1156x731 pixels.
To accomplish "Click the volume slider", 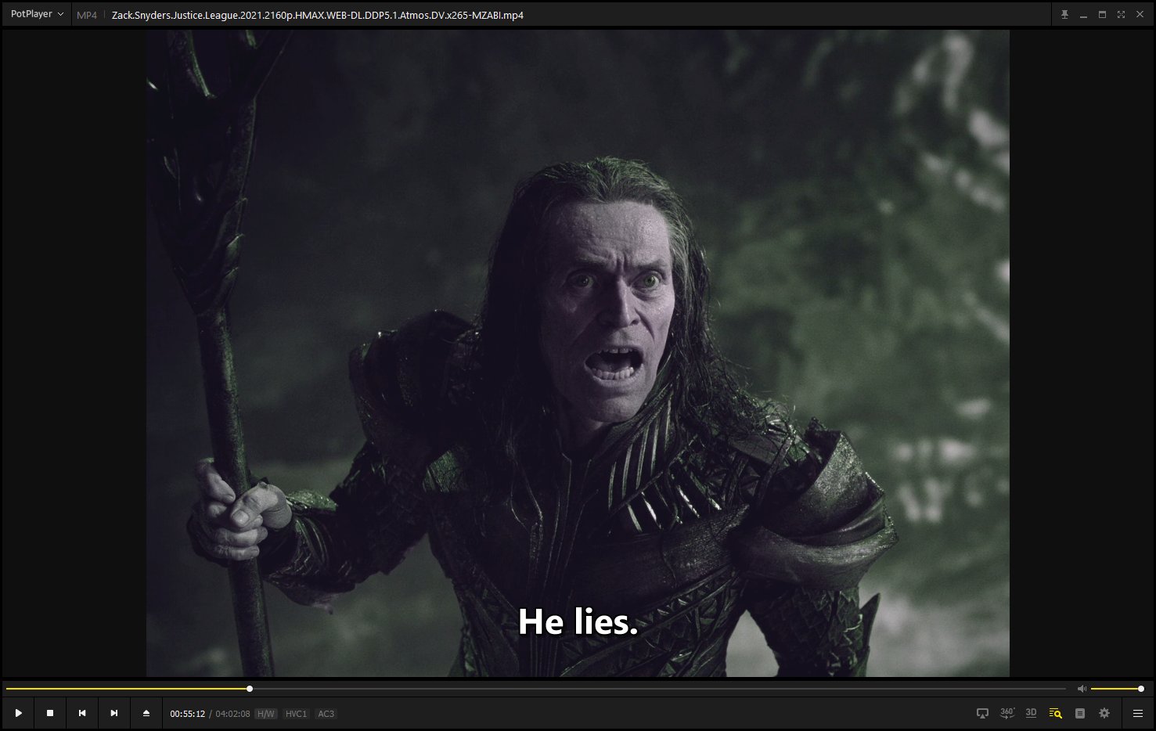I will 1115,689.
